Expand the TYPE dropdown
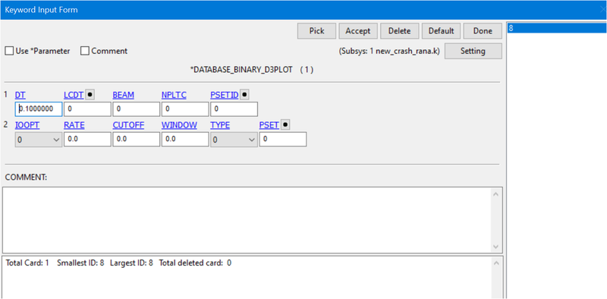The image size is (607, 299). point(234,140)
